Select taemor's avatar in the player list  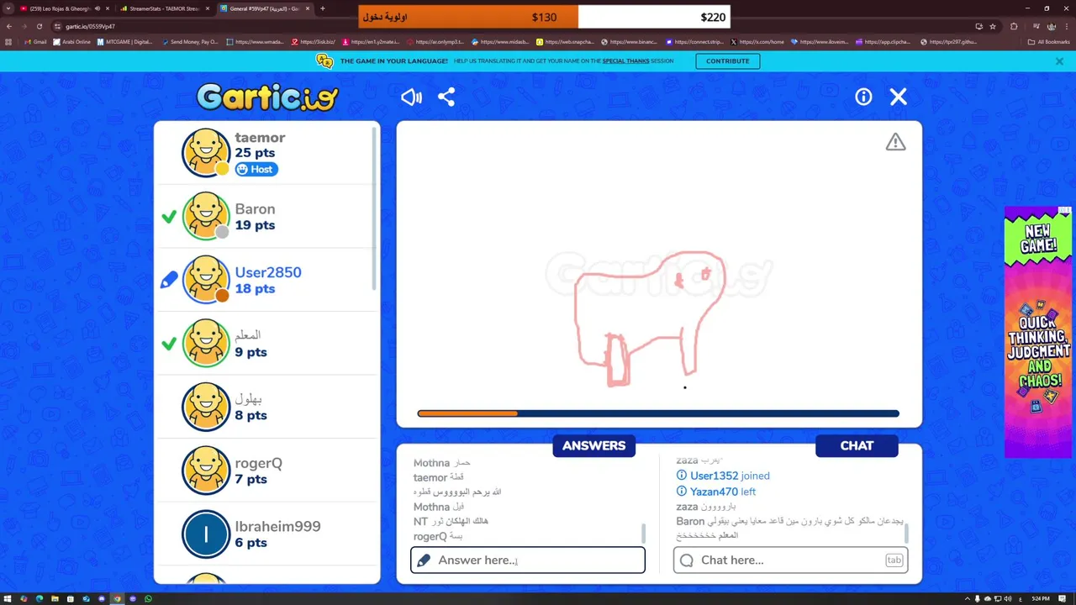pyautogui.click(x=205, y=153)
